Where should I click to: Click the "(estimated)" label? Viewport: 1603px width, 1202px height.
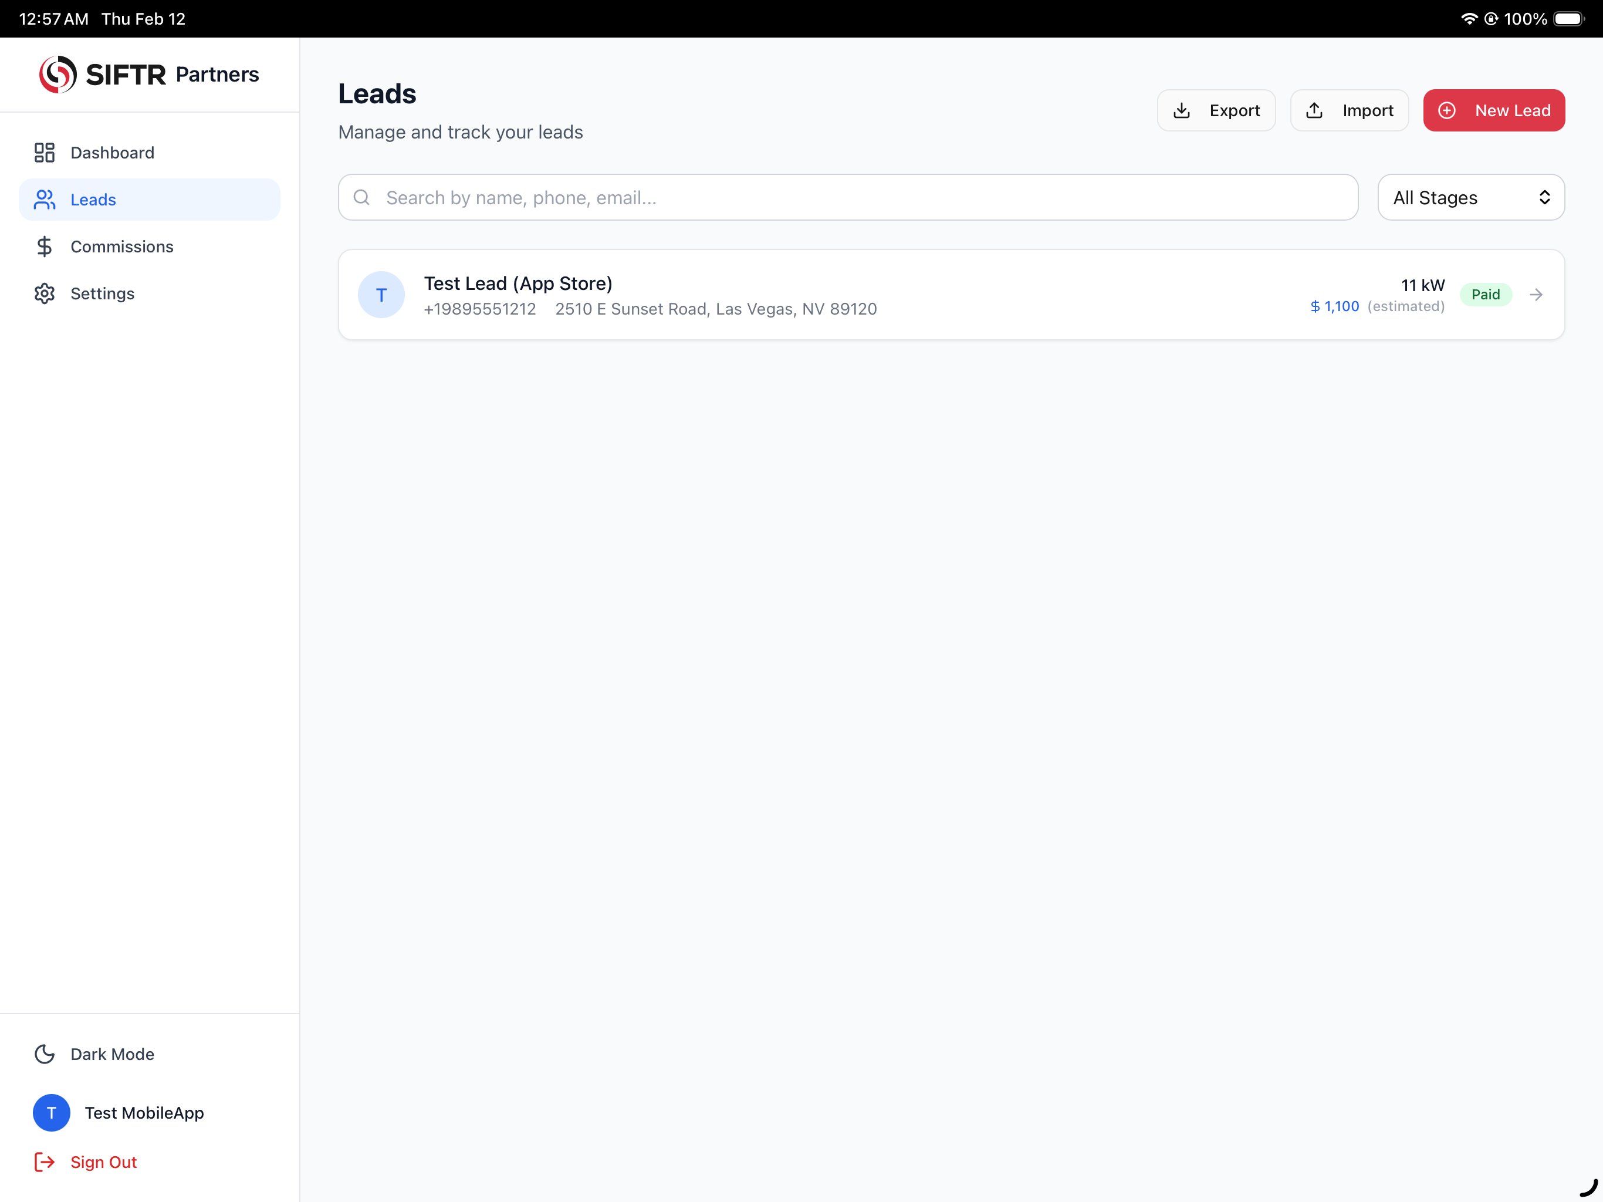pyautogui.click(x=1406, y=306)
